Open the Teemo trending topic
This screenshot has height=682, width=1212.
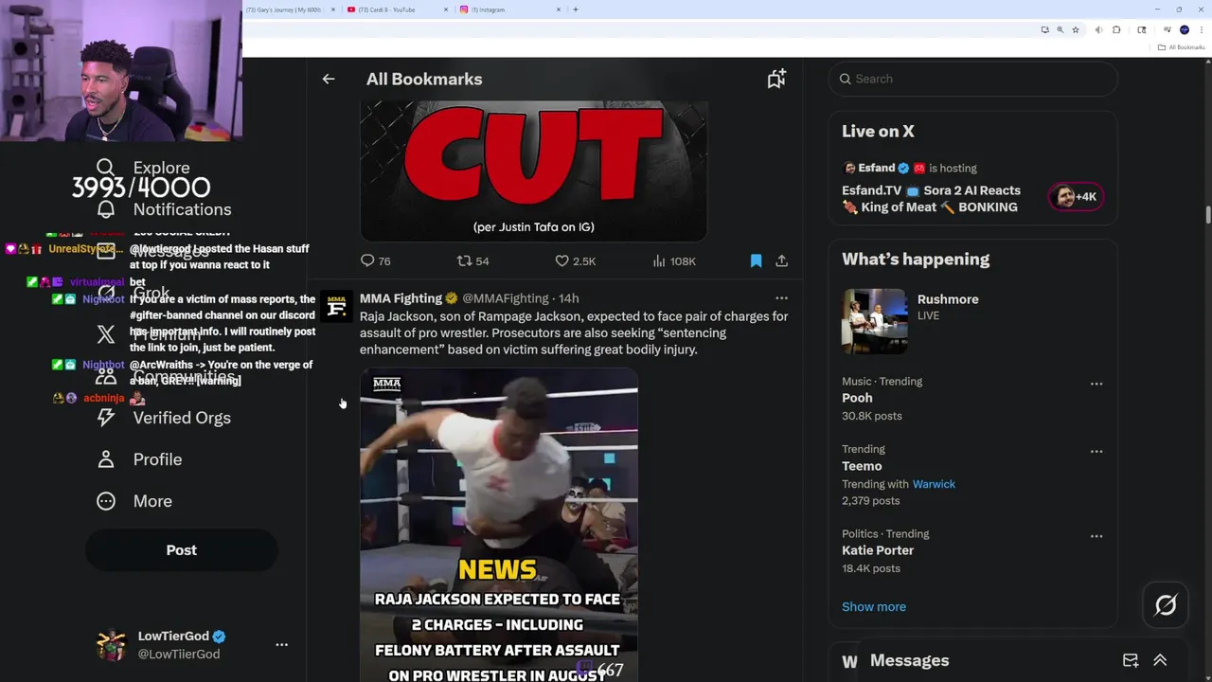[x=862, y=466]
